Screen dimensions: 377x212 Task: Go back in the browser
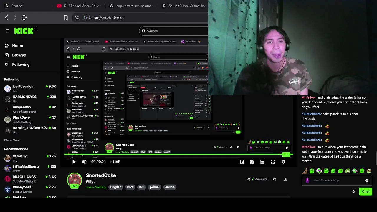[x=6, y=18]
